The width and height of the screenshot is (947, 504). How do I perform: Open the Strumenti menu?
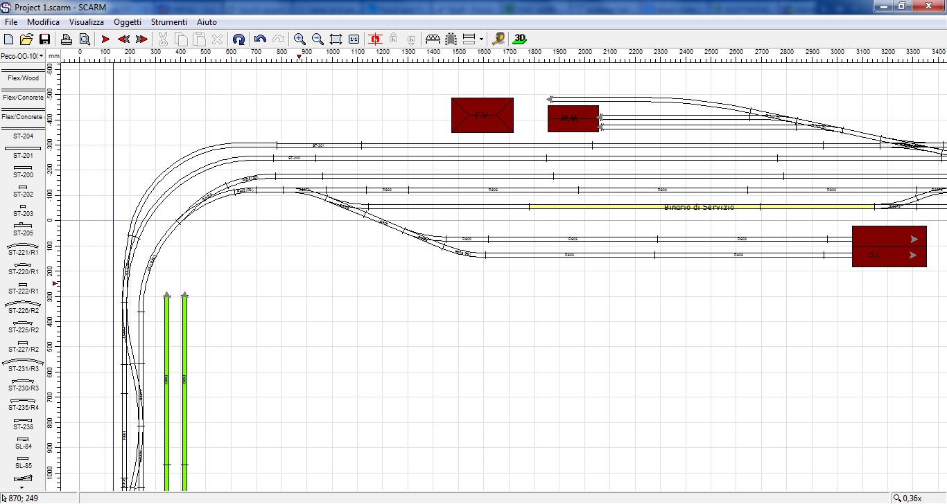(x=169, y=22)
